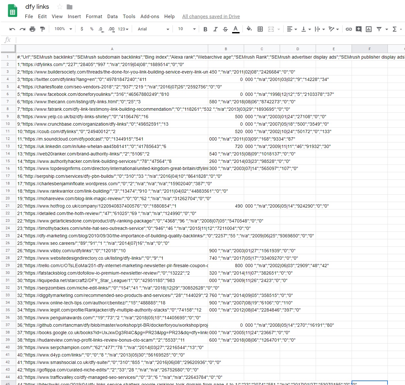The width and height of the screenshot is (405, 385).
Task: Click header cell starting with #;"Url"
Action: (x=112, y=57)
